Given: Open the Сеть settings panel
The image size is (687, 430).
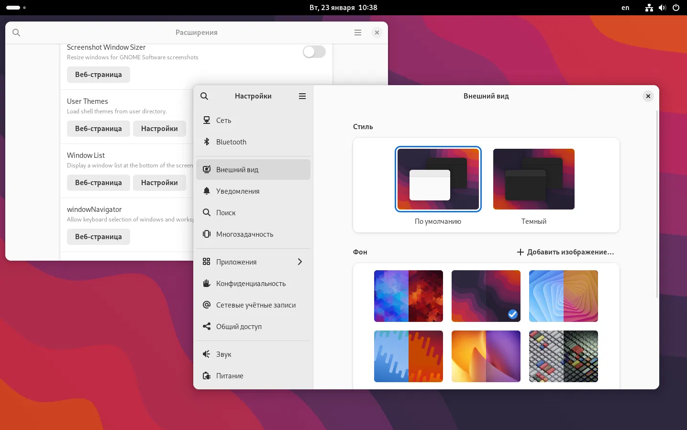Looking at the screenshot, I should click(254, 121).
